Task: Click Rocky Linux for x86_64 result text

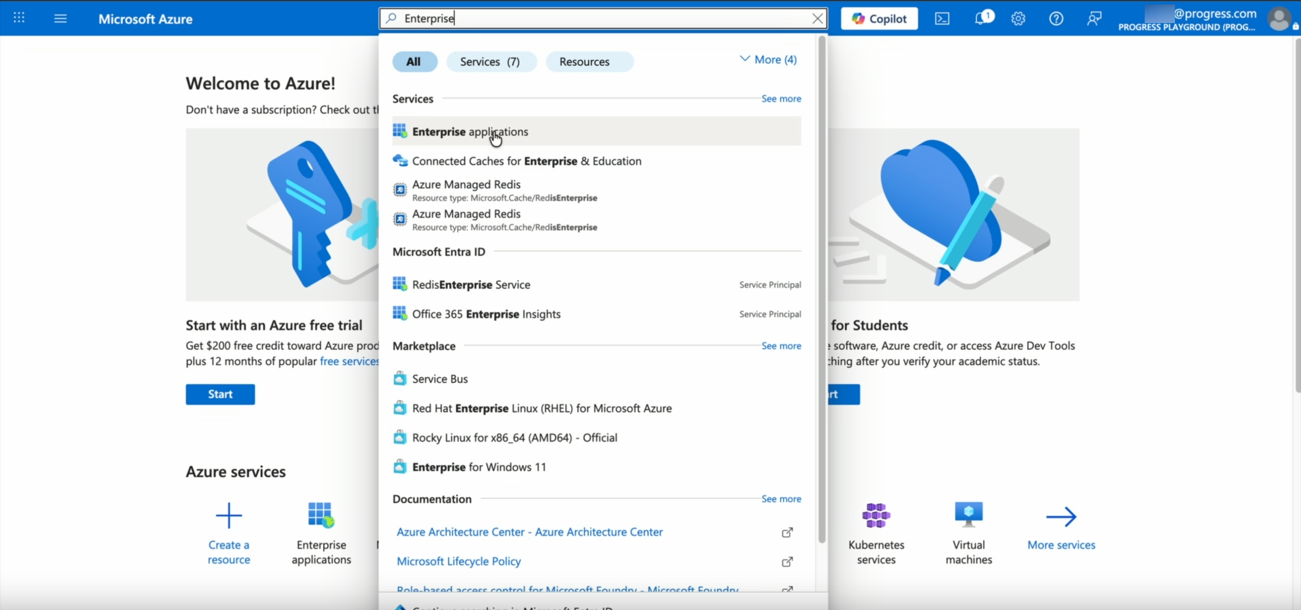Action: tap(515, 437)
